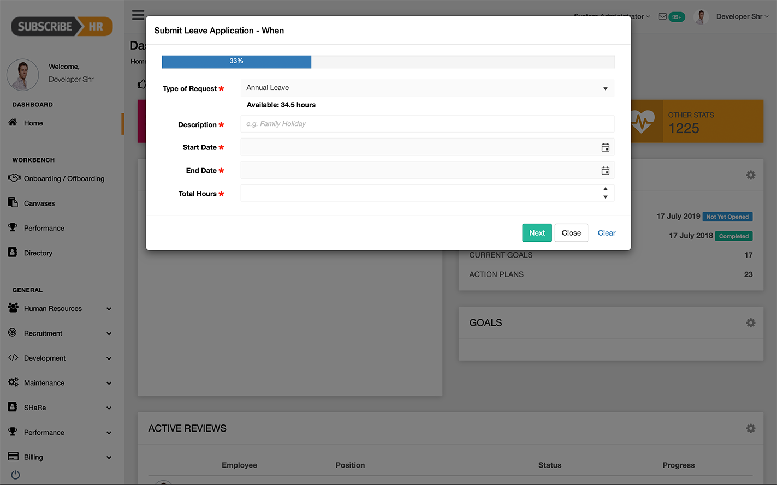The height and width of the screenshot is (485, 777).
Task: Select the Canvases icon in the sidebar
Action: (x=14, y=203)
